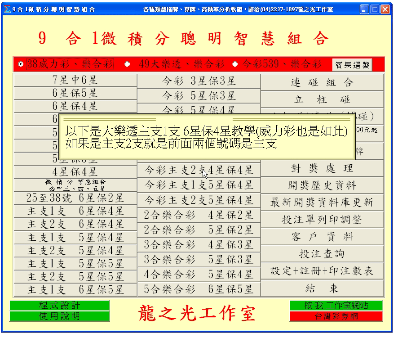Select the 6星保4星 button
The height and width of the screenshot is (338, 398).
[x=75, y=106]
